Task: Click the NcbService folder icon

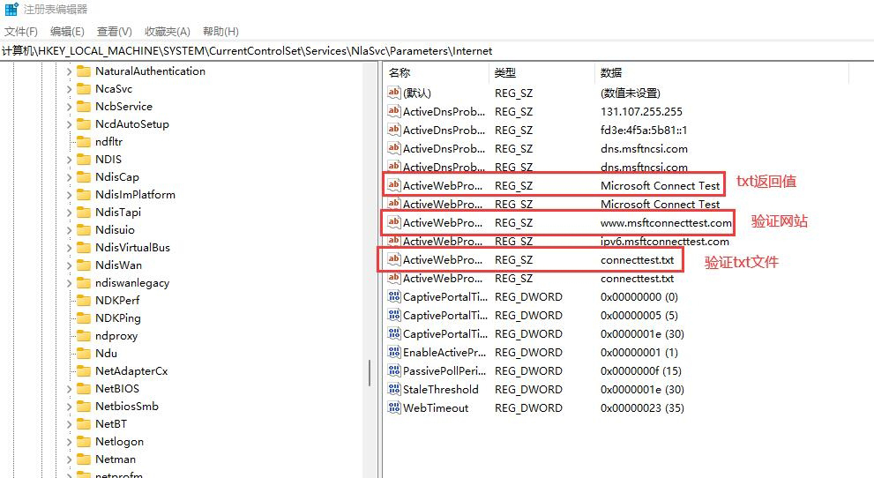Action: 84,106
